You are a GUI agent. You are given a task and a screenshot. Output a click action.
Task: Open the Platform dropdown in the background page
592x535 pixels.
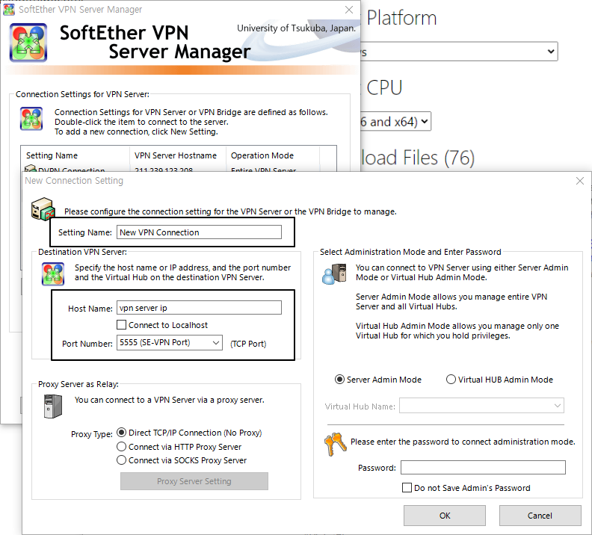tap(459, 52)
